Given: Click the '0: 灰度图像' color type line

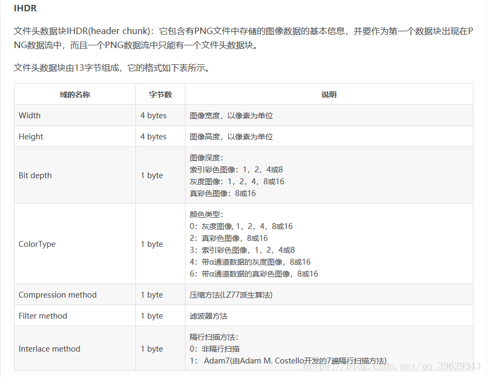Looking at the screenshot, I should coord(241,226).
